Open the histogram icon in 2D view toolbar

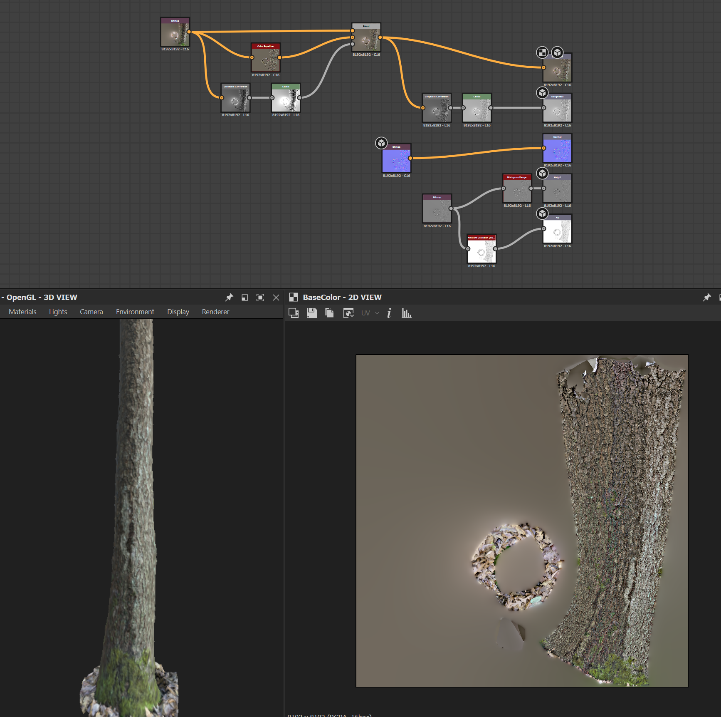click(406, 313)
